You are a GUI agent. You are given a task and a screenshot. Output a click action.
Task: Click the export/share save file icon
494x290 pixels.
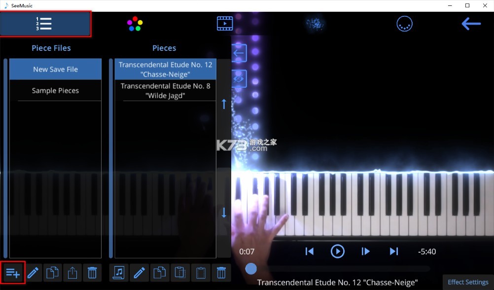coord(72,272)
